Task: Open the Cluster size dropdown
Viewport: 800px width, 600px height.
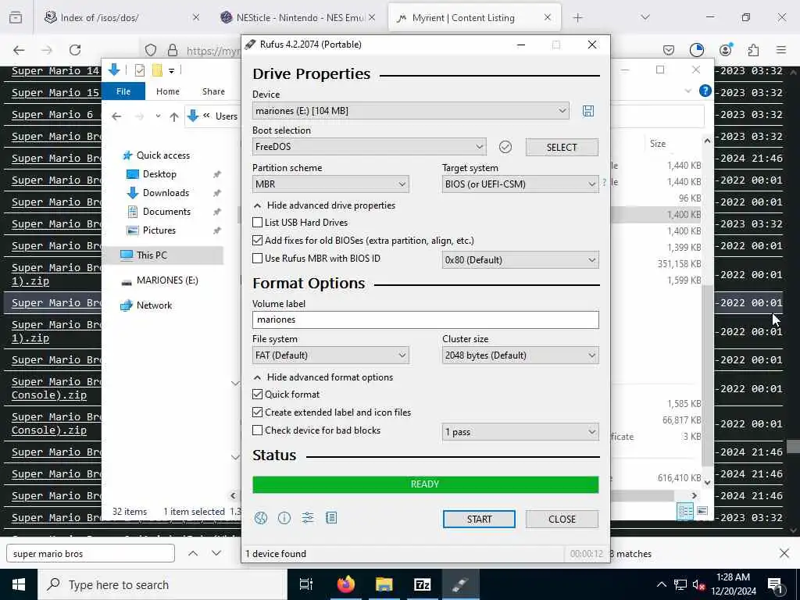Action: coord(520,355)
